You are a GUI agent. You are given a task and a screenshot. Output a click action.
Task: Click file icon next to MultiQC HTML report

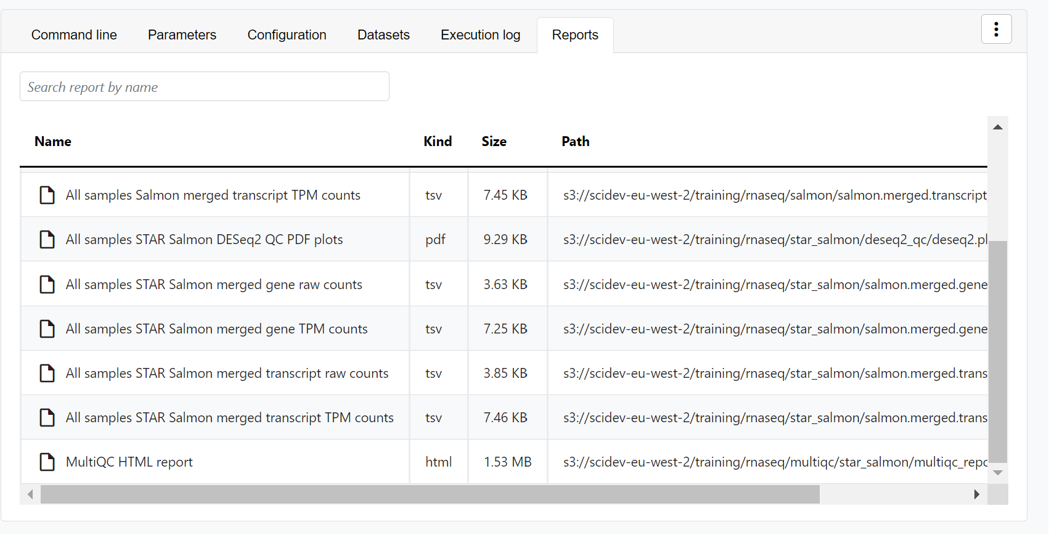click(47, 462)
